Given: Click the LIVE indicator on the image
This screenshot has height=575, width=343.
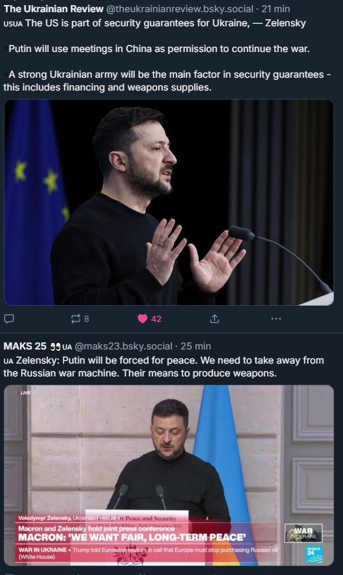Looking at the screenshot, I should (24, 393).
